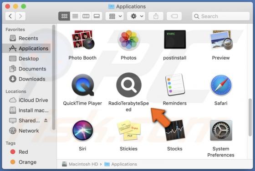
Task: Click the file area vertical scrollbar
Action: (250, 117)
